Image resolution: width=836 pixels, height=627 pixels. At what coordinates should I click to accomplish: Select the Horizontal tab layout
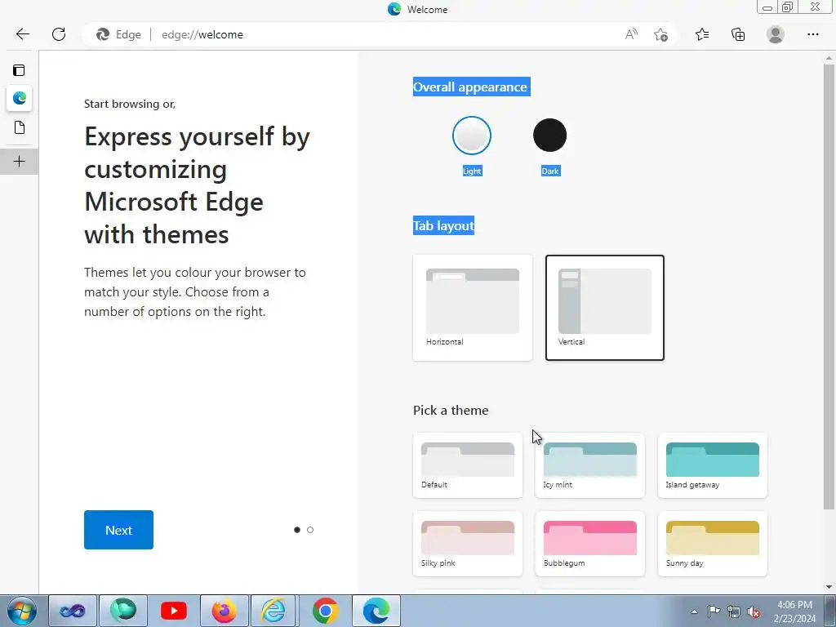click(x=473, y=308)
